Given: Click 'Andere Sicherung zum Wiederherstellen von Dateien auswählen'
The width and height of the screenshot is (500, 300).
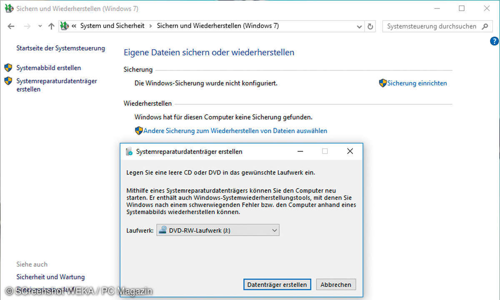Looking at the screenshot, I should 235,131.
